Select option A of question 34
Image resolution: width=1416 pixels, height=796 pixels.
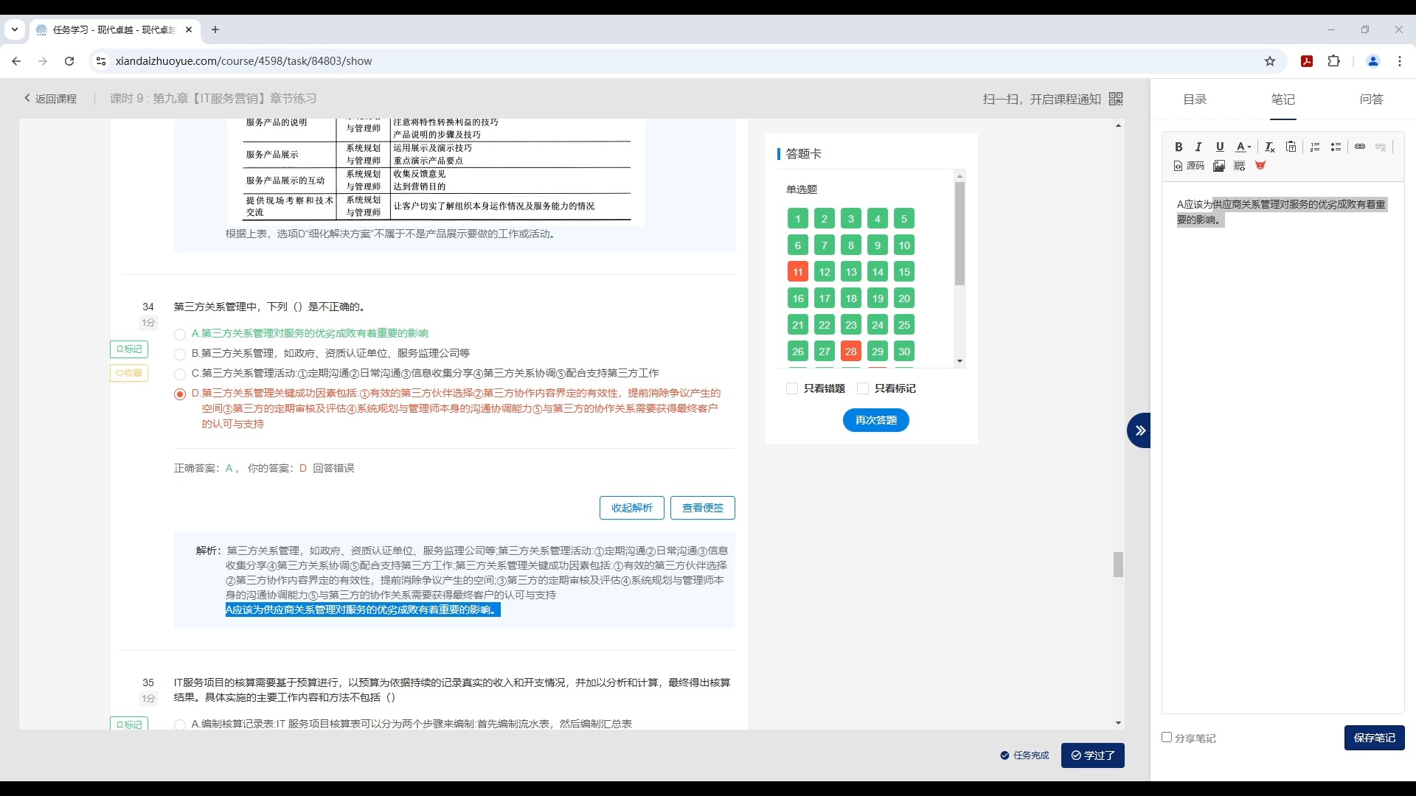coord(180,335)
